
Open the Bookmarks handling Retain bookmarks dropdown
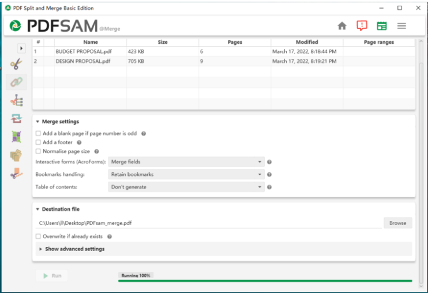(x=186, y=174)
